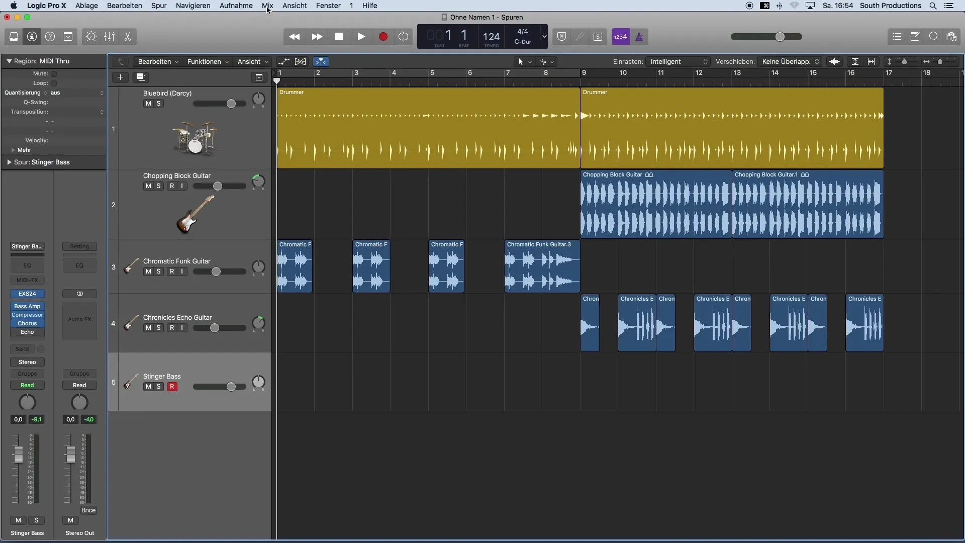Open the Ablage menu
The width and height of the screenshot is (965, 543).
tap(86, 6)
